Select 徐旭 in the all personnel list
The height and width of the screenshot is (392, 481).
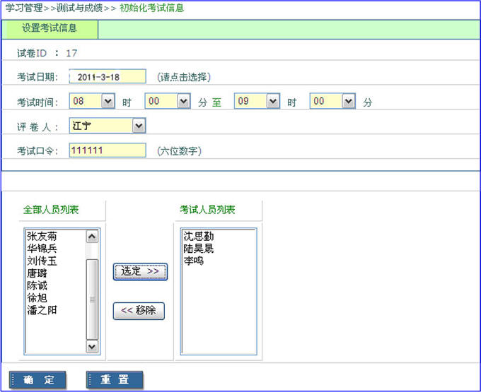pos(37,297)
